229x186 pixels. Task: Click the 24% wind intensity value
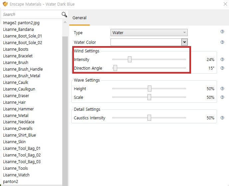[x=210, y=59]
